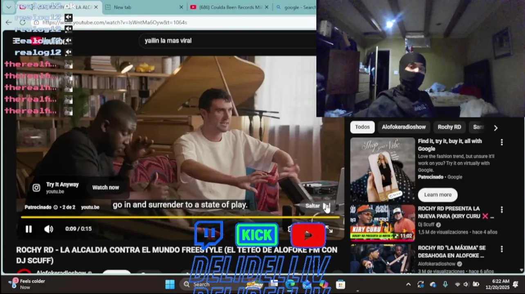
Task: Click the Learn more ad button
Action: 437,195
